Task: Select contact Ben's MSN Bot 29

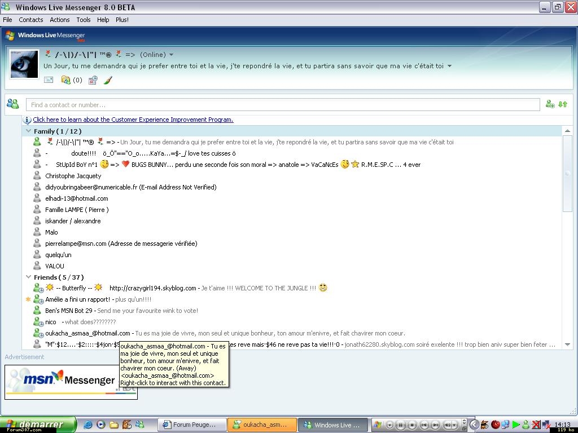Action: [122, 311]
